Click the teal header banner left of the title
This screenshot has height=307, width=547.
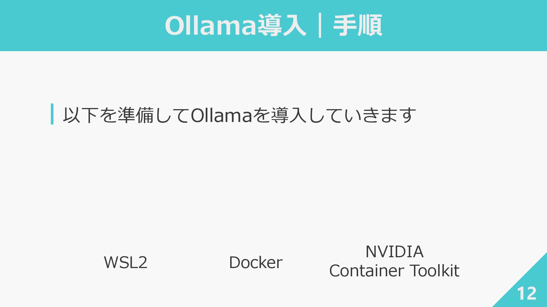click(83, 26)
